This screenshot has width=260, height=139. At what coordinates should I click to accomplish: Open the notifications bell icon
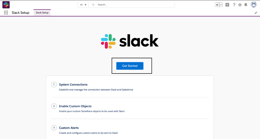(246, 5)
